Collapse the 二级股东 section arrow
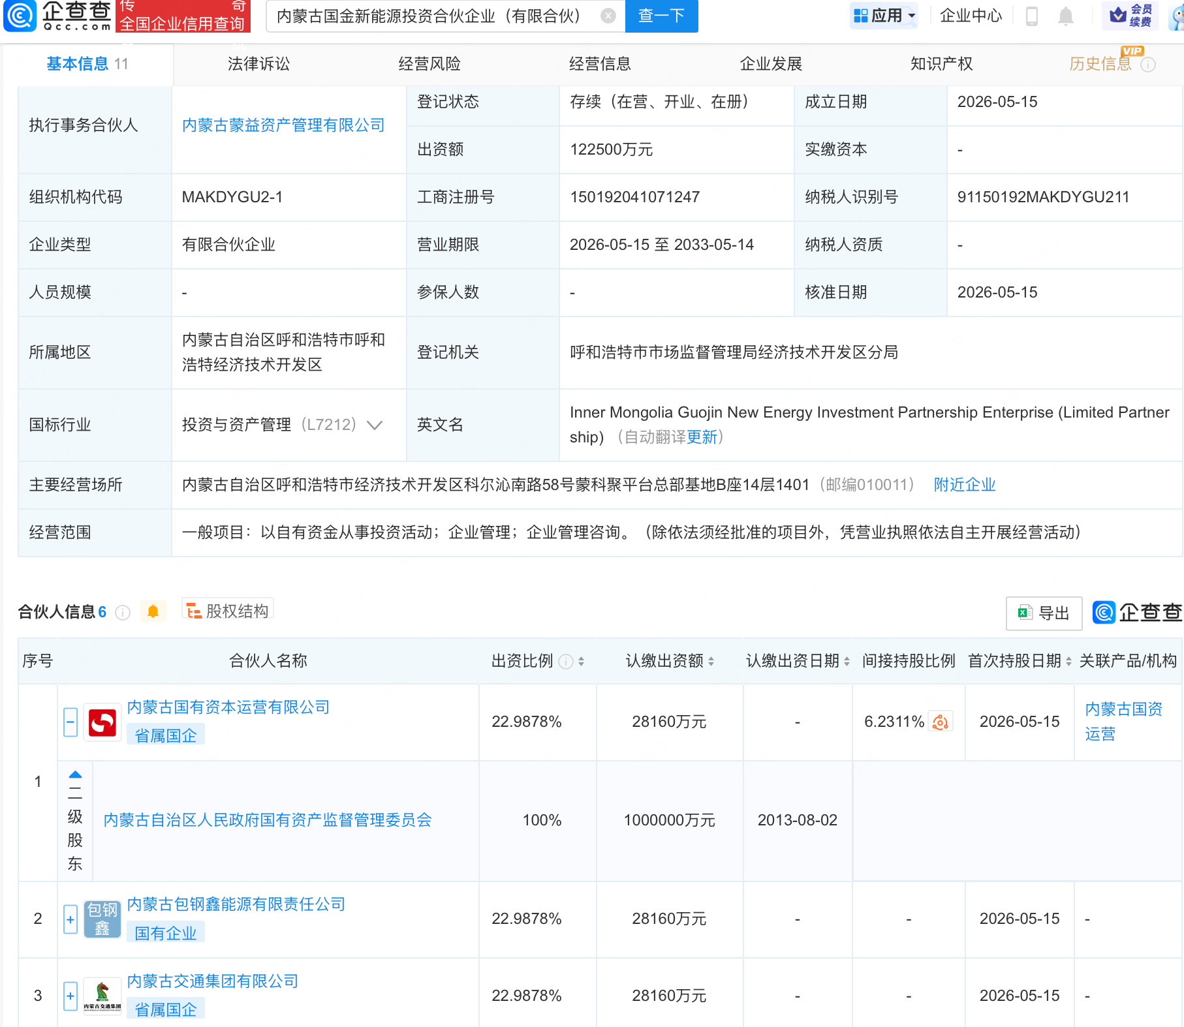Viewport: 1184px width, 1027px height. pyautogui.click(x=75, y=774)
